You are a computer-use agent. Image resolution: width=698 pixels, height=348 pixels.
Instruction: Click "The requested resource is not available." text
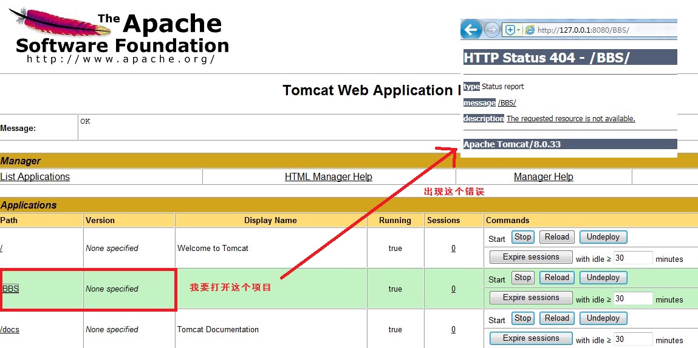pos(570,119)
